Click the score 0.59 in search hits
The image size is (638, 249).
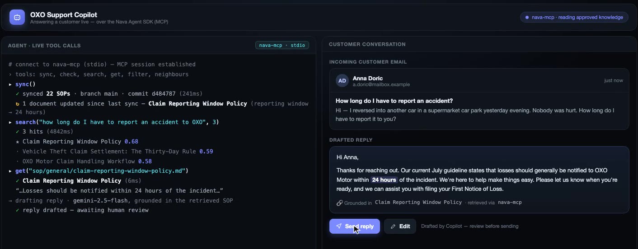pyautogui.click(x=206, y=152)
